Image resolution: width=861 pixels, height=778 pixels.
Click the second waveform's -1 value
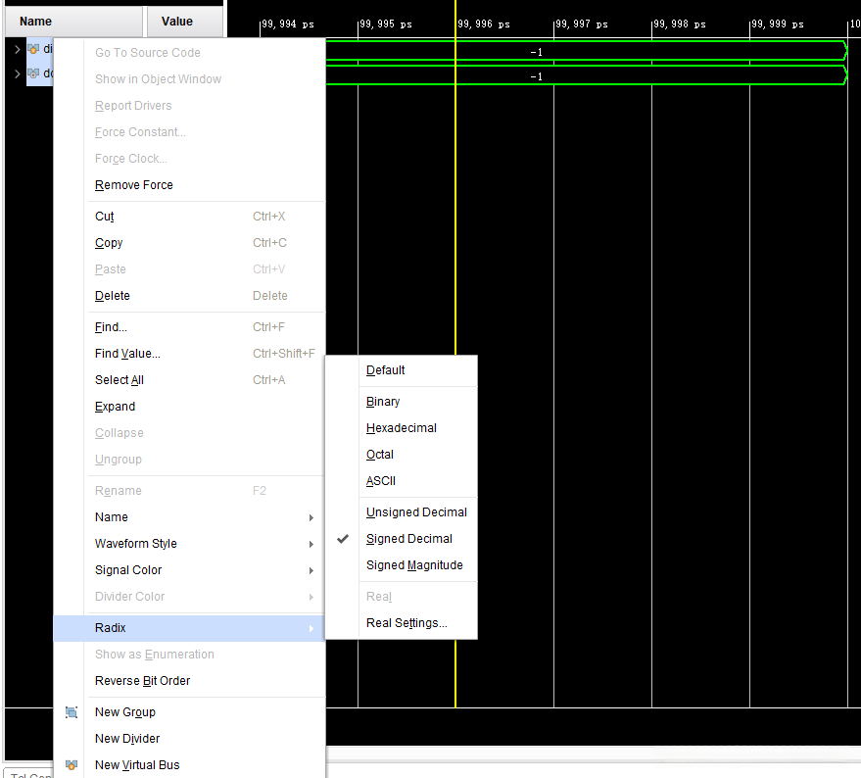click(x=537, y=76)
